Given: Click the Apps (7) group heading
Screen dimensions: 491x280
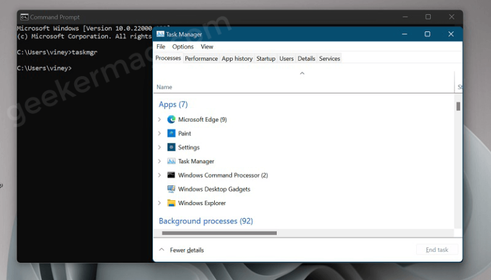Looking at the screenshot, I should [x=173, y=104].
